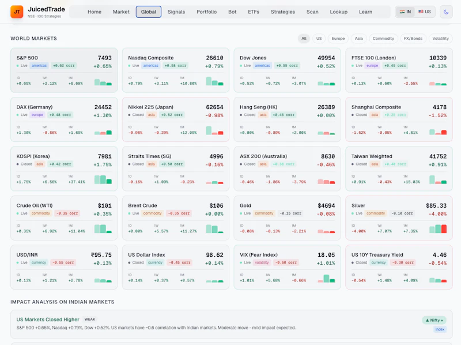Click DAX (Germany) mini bar chart
The image size is (461, 345).
pyautogui.click(x=103, y=133)
